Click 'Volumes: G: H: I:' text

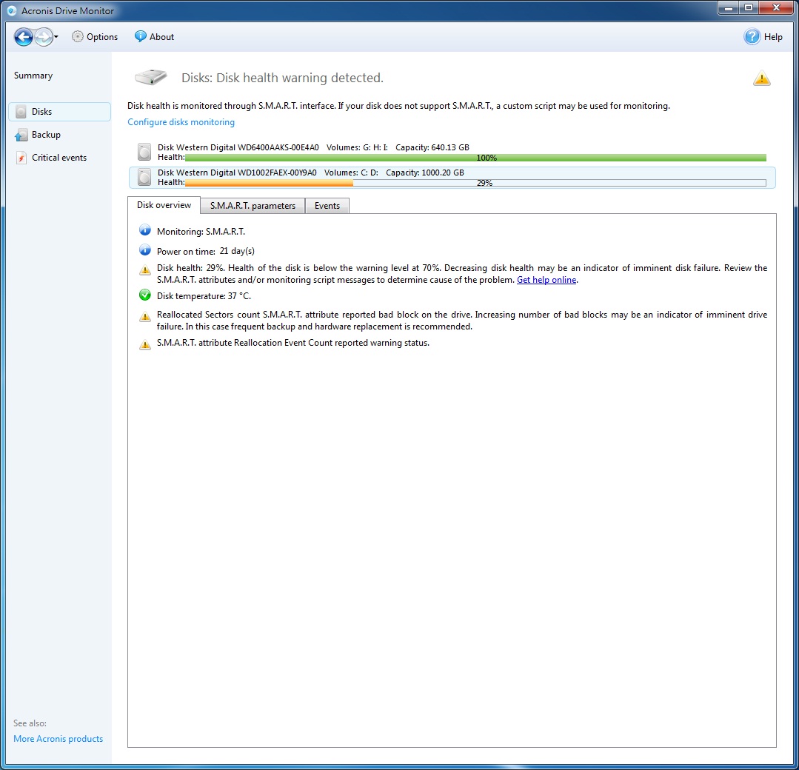357,147
